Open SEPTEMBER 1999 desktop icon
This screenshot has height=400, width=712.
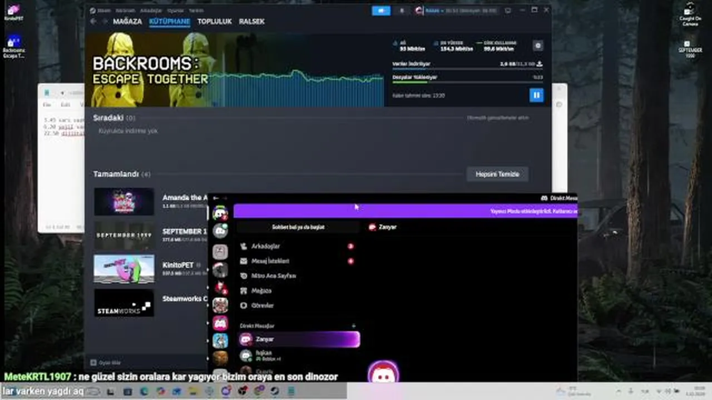[690, 49]
